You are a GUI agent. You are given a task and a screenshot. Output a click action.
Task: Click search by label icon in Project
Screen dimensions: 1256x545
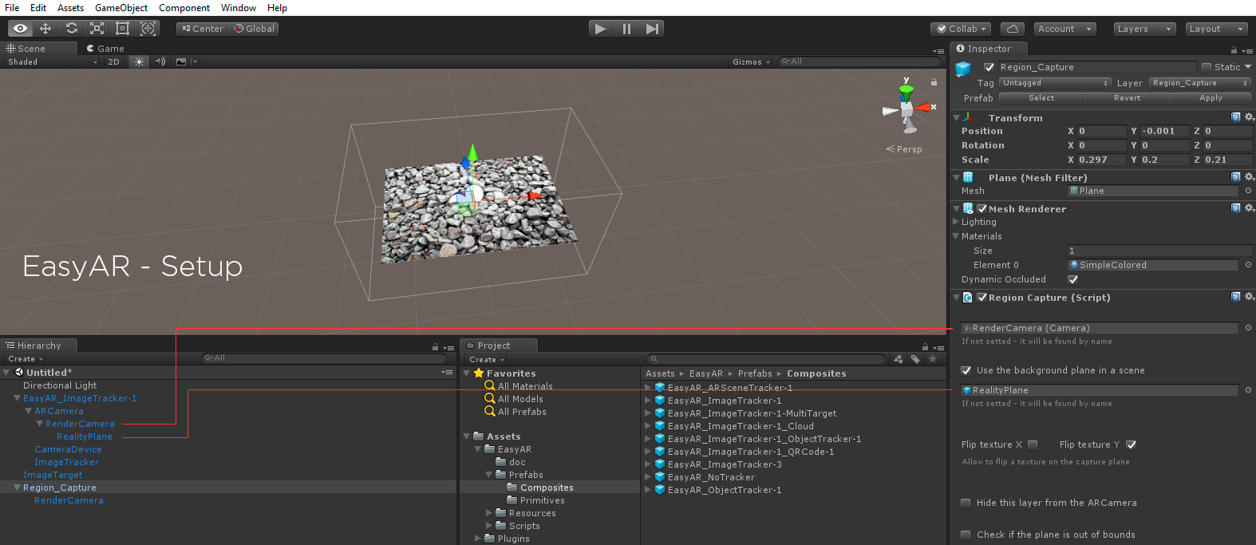tap(915, 359)
